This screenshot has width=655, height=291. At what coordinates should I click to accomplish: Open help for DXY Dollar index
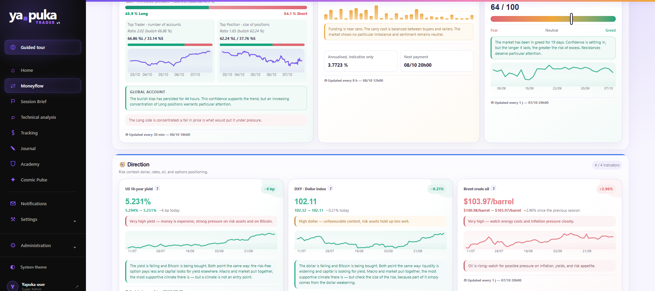click(x=330, y=188)
